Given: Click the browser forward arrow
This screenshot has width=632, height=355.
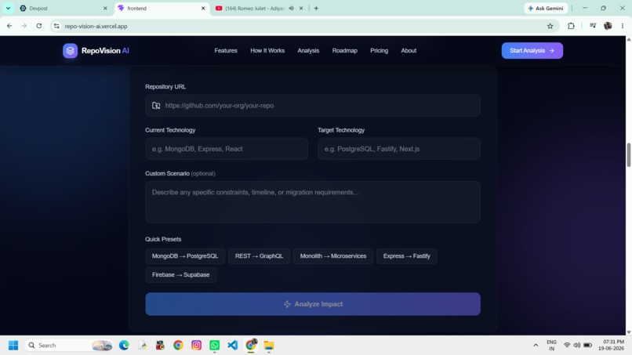Looking at the screenshot, I should [24, 26].
